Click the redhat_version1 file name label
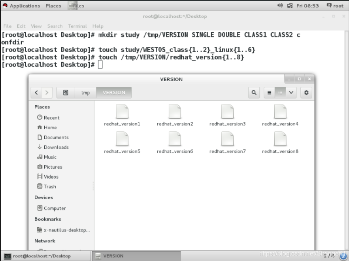 (122, 124)
